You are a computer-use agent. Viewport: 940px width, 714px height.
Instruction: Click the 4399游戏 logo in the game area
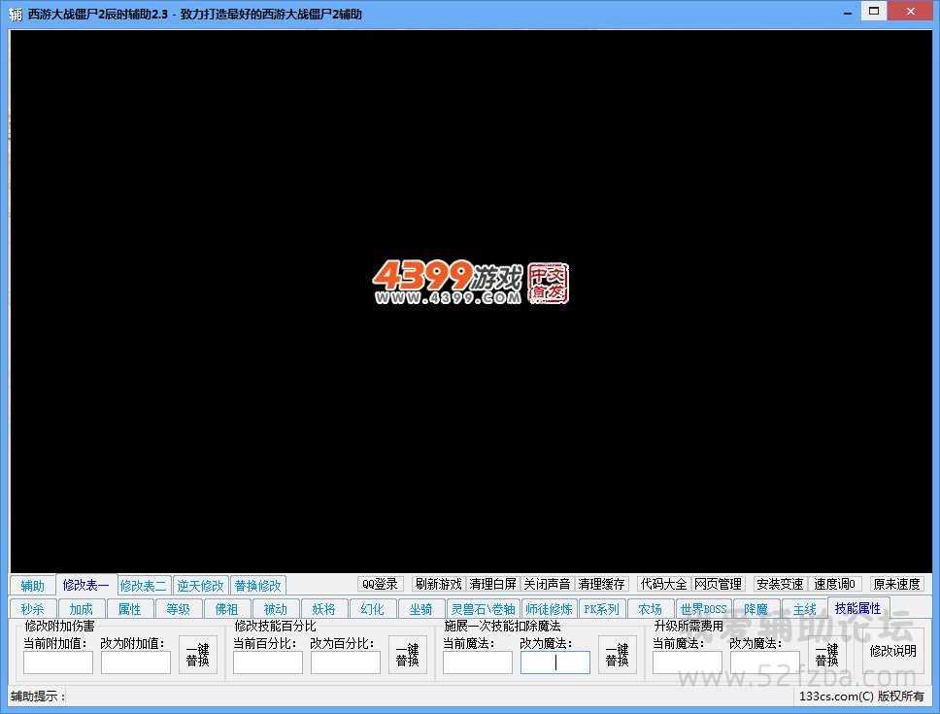(x=471, y=283)
